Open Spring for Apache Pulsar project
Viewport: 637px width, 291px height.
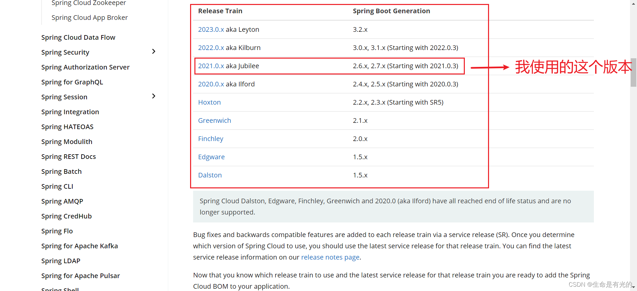(x=81, y=276)
